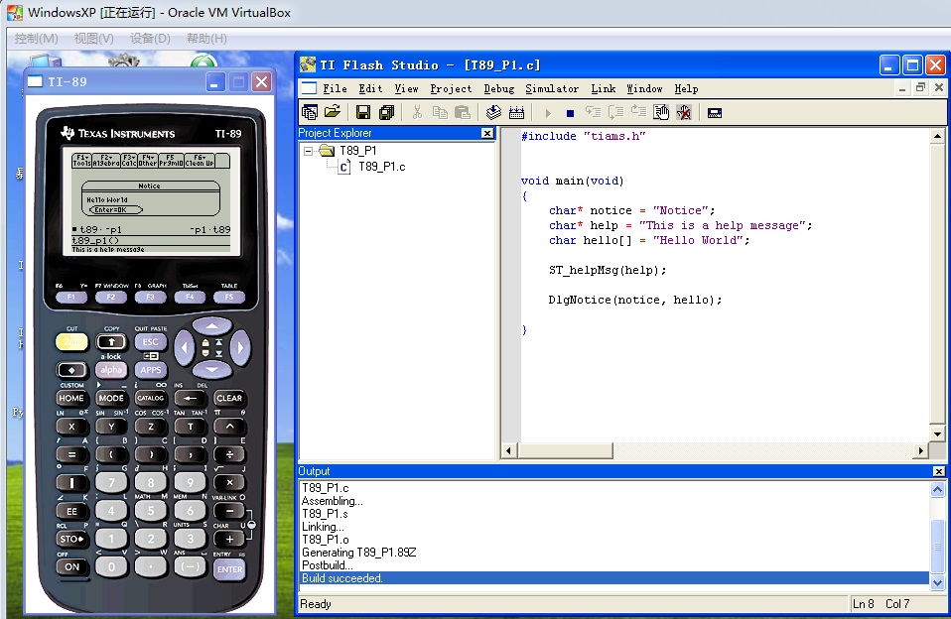Click the editor horizontal scrollbar left arrow
The height and width of the screenshot is (619, 951).
(x=508, y=450)
